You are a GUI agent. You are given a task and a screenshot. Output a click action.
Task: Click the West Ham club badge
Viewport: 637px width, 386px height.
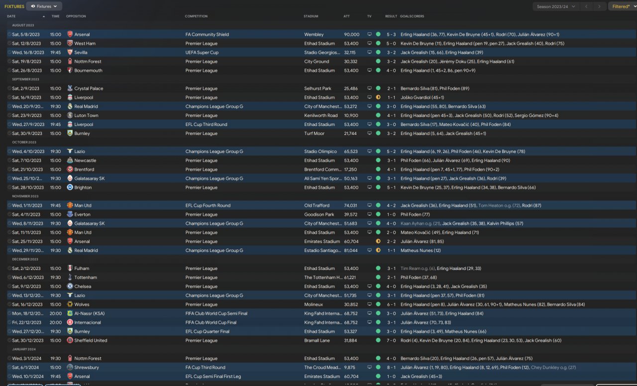[70, 43]
